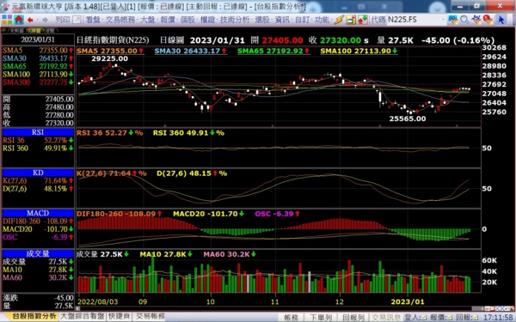Go back with the red left arrow
516x322 pixels.
[30, 20]
